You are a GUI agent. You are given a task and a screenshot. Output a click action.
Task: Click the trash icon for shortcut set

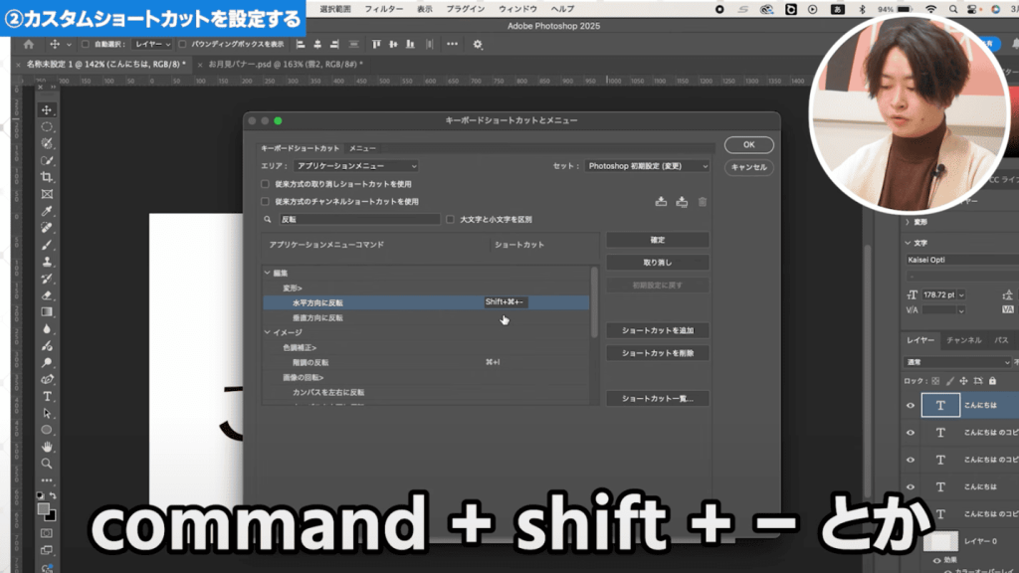(x=703, y=202)
